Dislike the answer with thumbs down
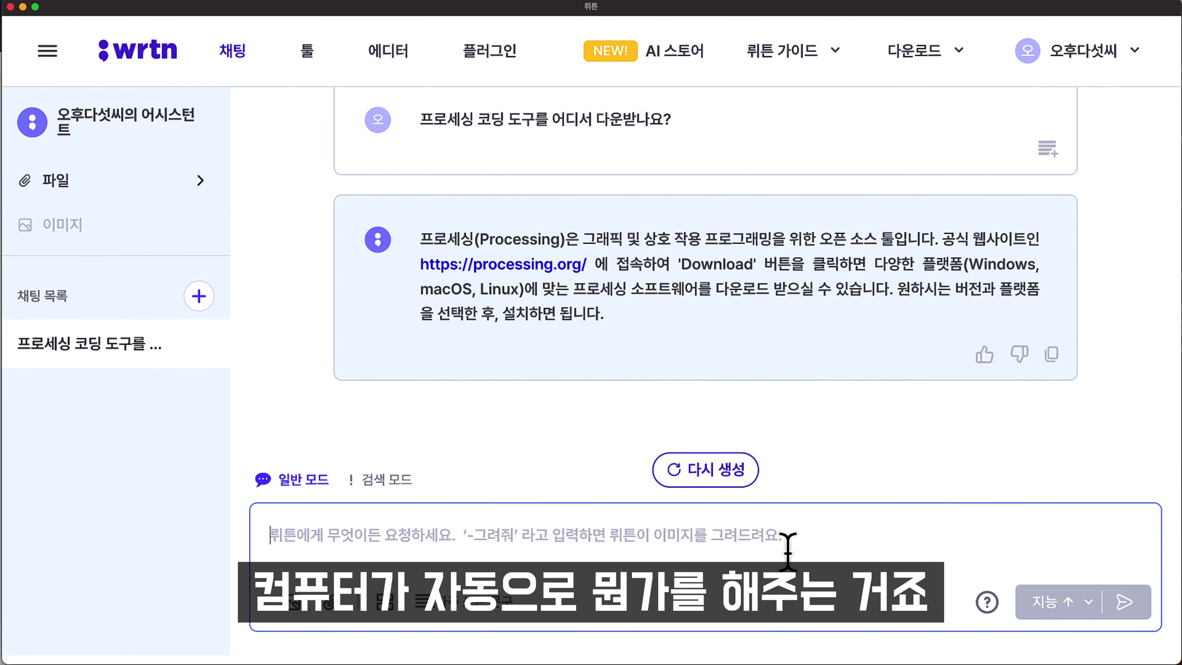Viewport: 1182px width, 665px height. pos(1019,354)
